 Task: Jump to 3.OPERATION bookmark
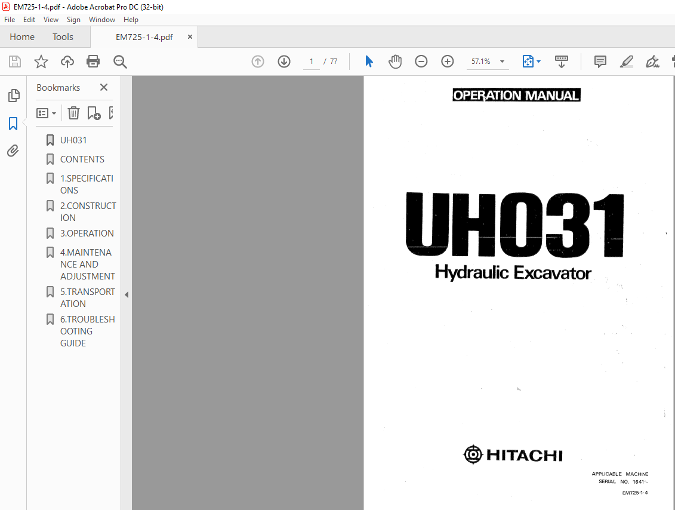(87, 234)
